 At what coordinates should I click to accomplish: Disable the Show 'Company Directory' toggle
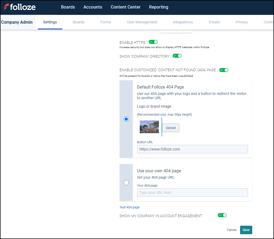[x=177, y=56]
